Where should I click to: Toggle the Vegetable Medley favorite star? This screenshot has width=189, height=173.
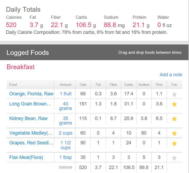174,133
